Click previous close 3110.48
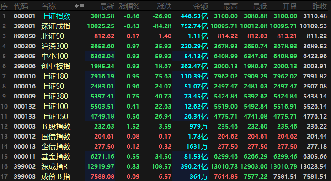The image size is (331, 181). [315, 16]
